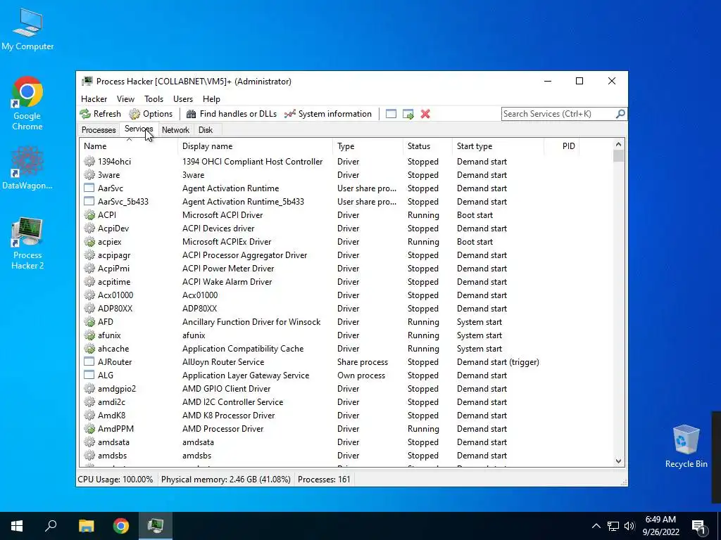Open the Options toolbar button
The width and height of the screenshot is (721, 540).
tap(151, 114)
